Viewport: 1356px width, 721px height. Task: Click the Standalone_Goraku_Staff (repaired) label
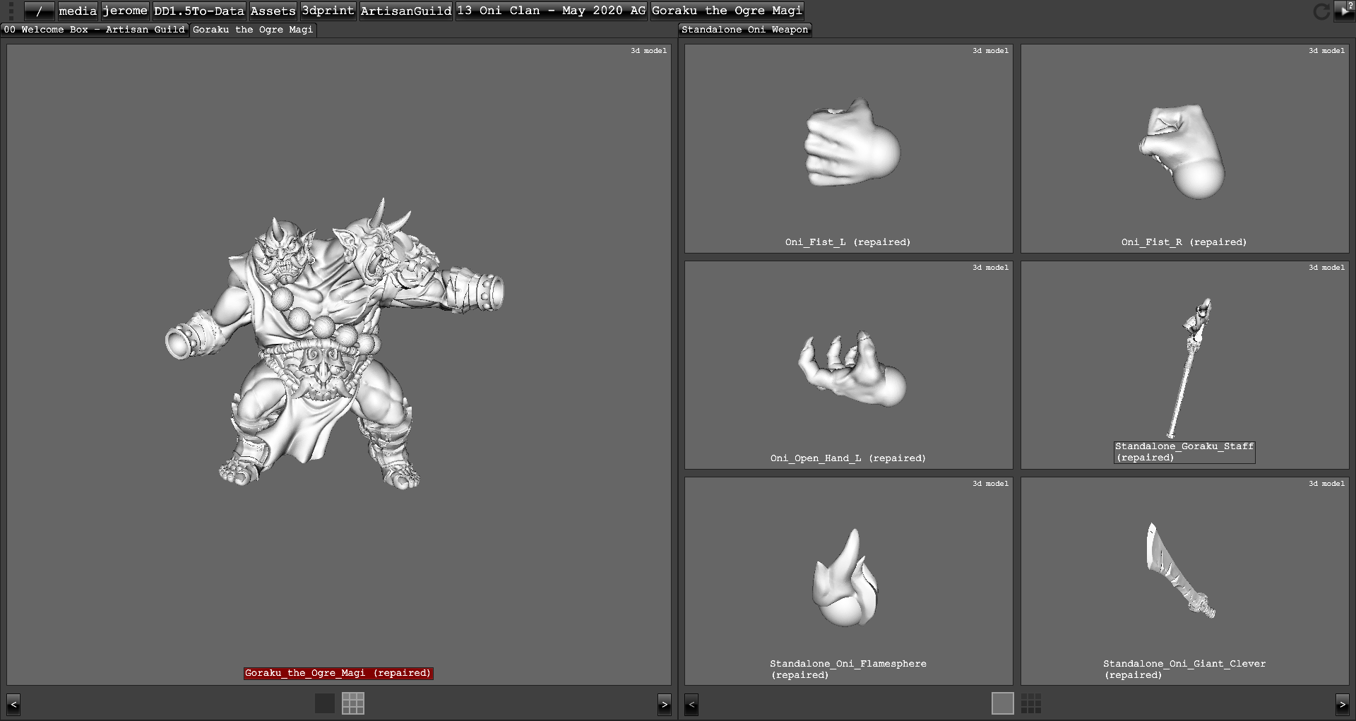click(1184, 452)
